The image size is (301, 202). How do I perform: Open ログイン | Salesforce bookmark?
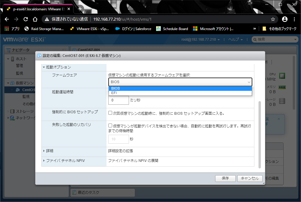coord(133,29)
